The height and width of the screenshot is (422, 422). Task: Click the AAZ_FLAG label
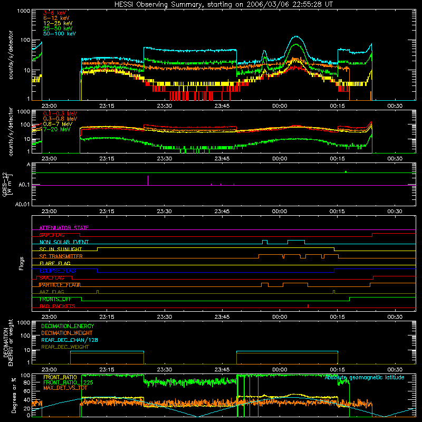pyautogui.click(x=52, y=292)
